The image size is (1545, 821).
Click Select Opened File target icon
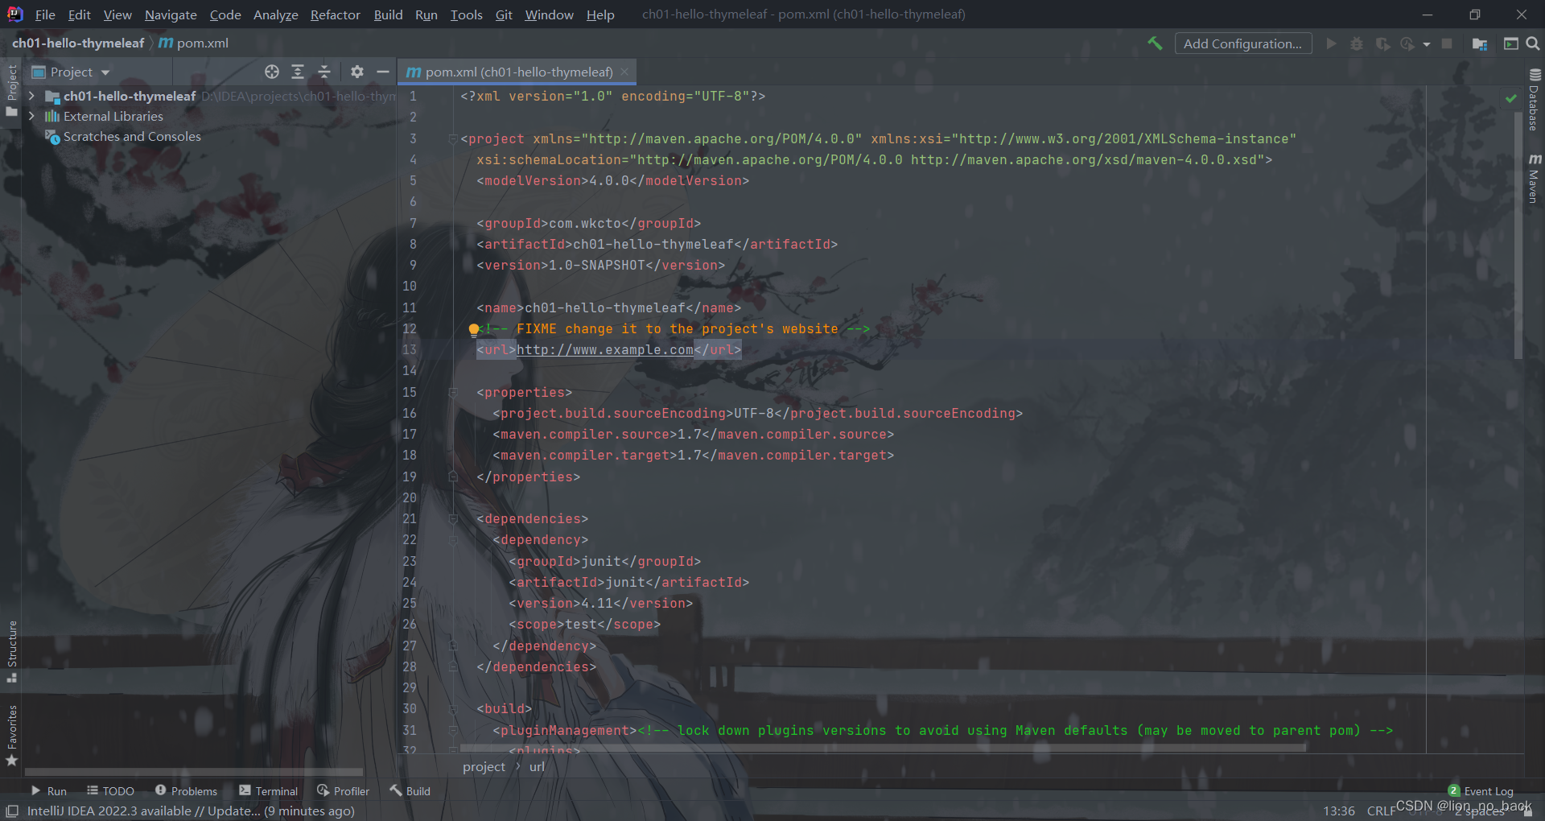tap(272, 72)
